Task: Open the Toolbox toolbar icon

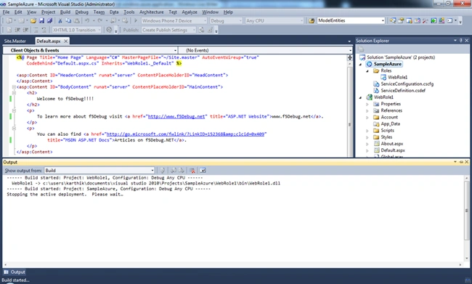Action: [426, 21]
